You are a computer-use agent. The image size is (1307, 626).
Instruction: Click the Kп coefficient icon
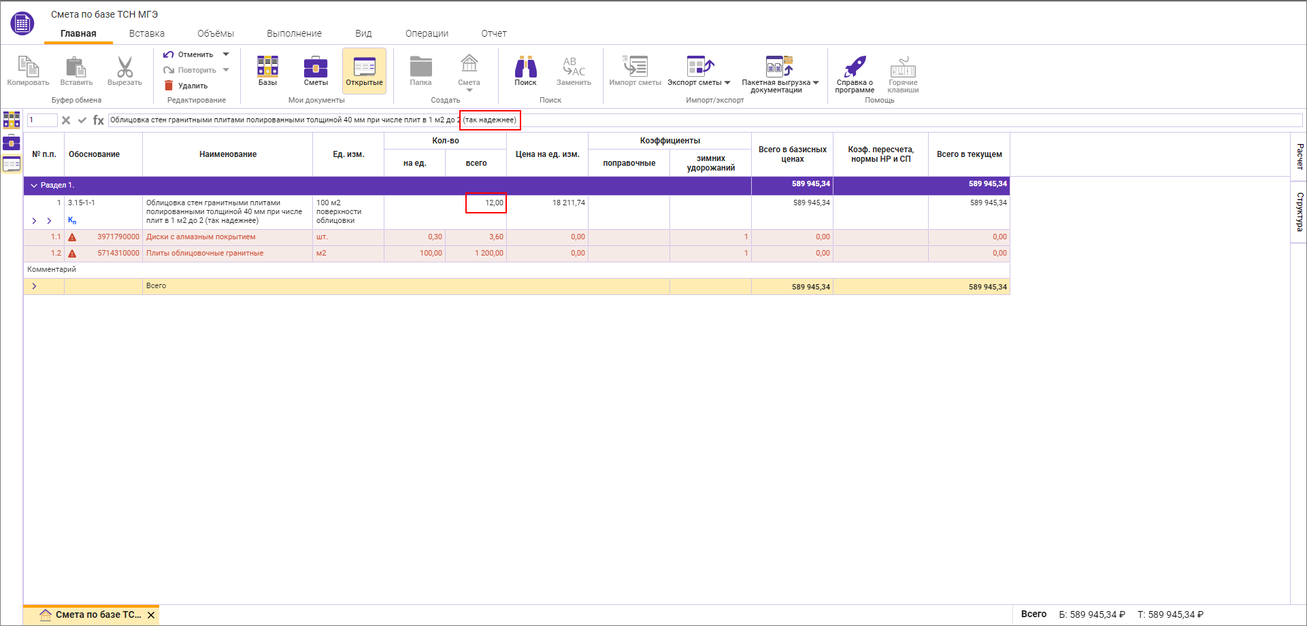point(72,220)
